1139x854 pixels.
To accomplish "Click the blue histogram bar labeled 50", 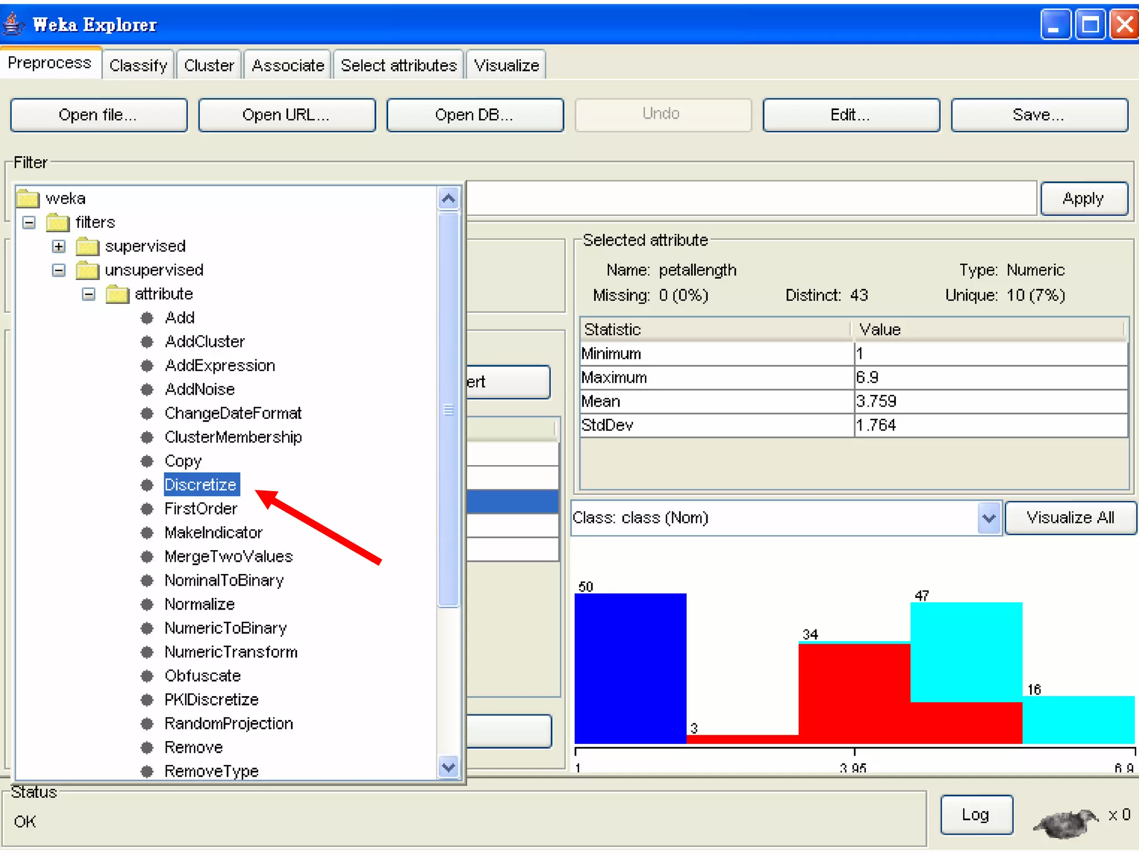I will point(630,668).
